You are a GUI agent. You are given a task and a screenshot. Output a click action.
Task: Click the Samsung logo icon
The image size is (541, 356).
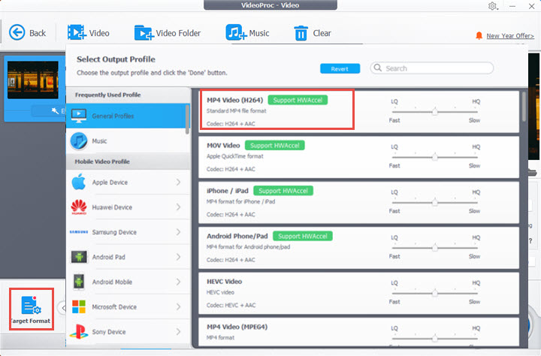(x=79, y=232)
